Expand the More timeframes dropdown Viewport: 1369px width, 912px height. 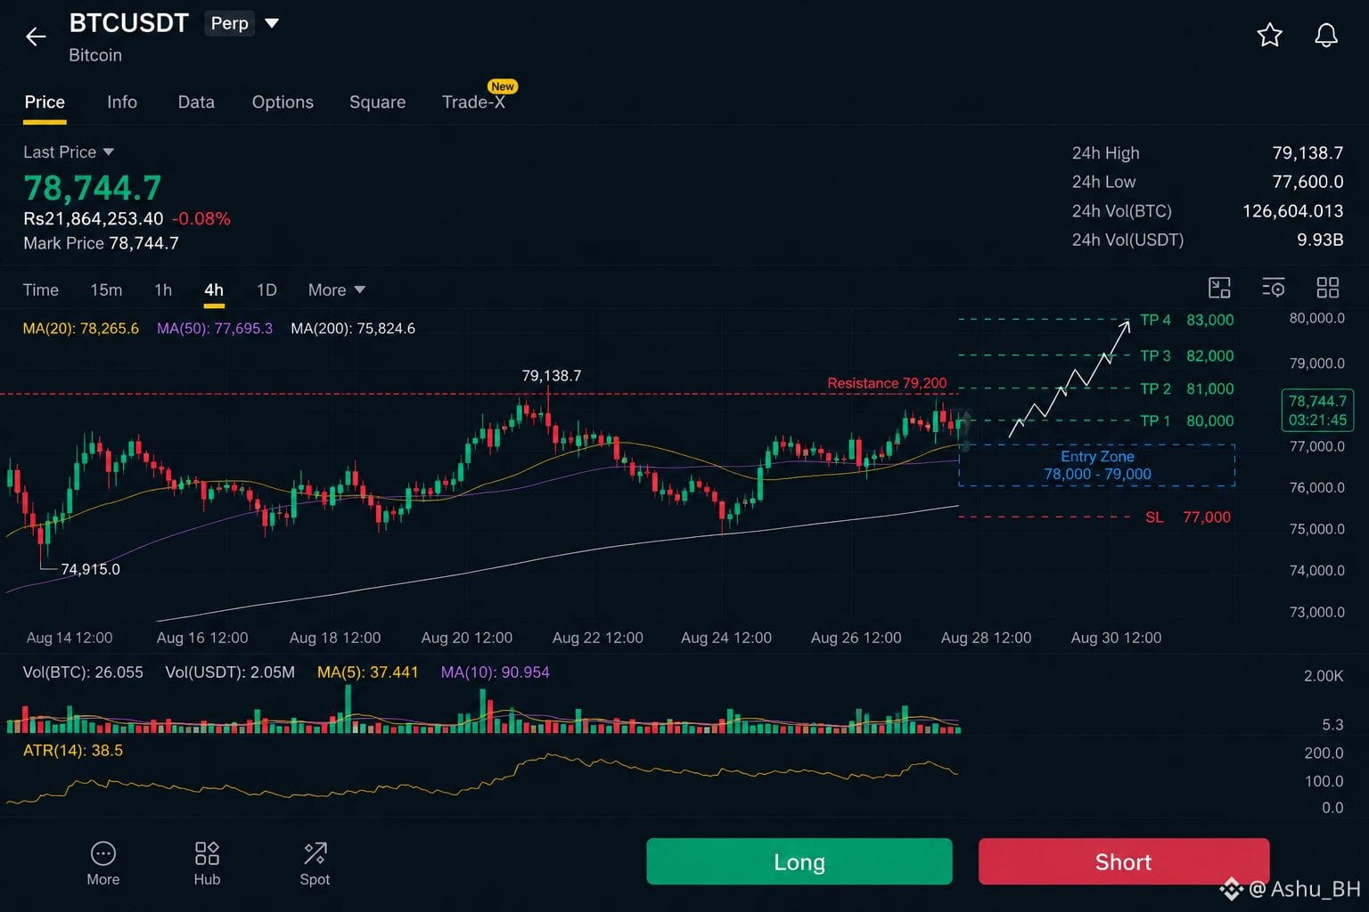337,289
